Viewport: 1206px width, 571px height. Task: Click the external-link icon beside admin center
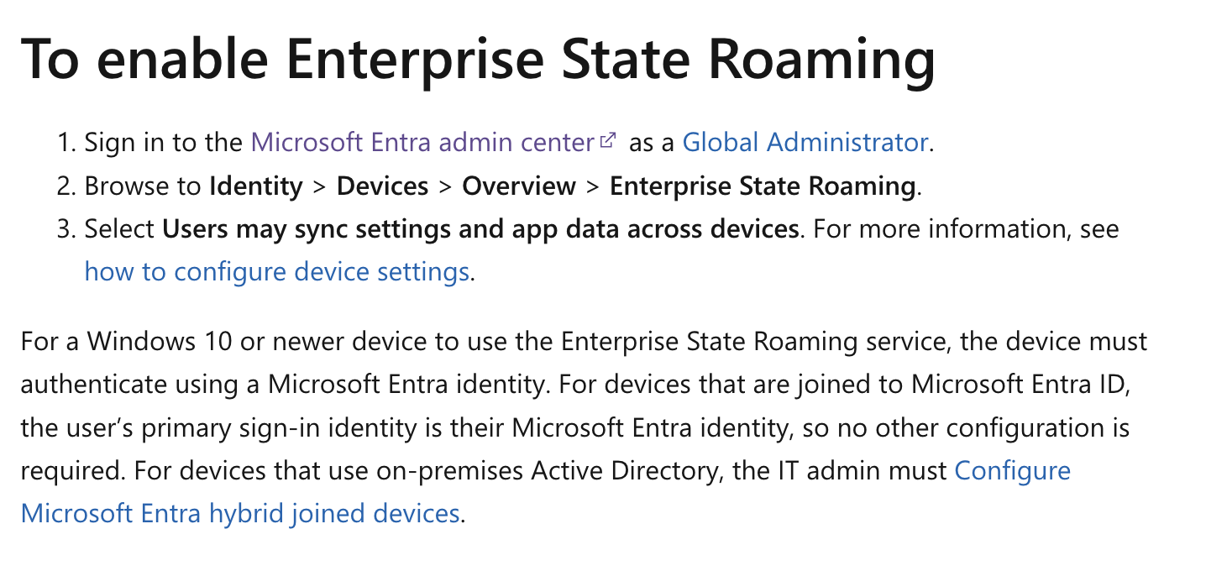coord(609,140)
